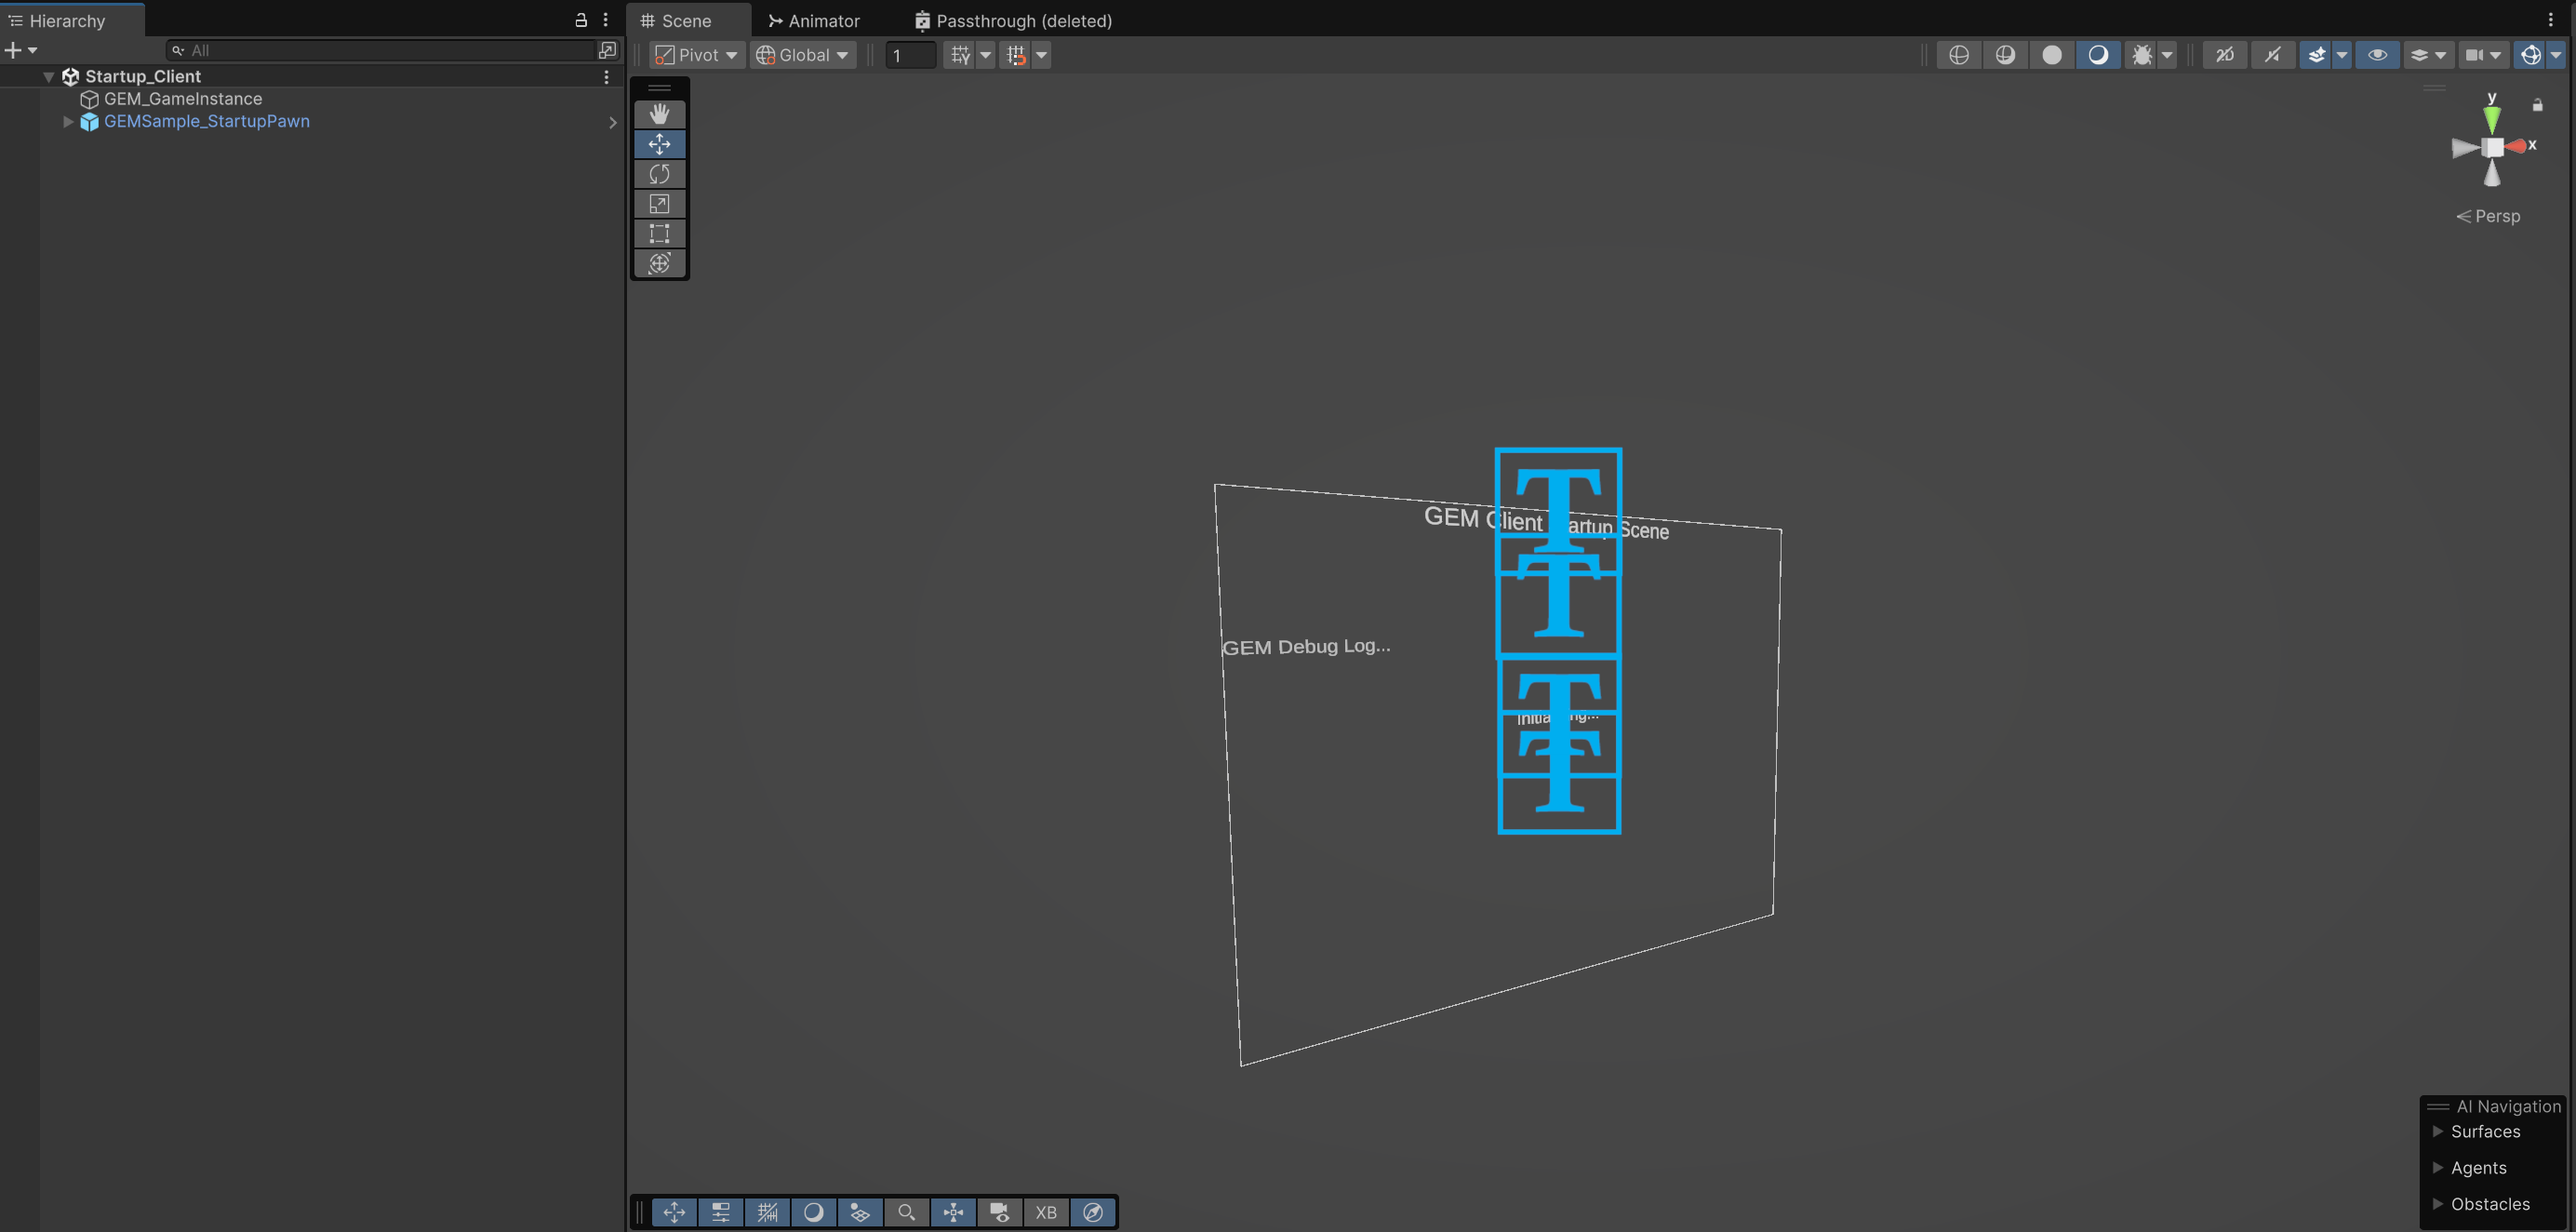Click the debug draw mode bug icon

(2141, 55)
